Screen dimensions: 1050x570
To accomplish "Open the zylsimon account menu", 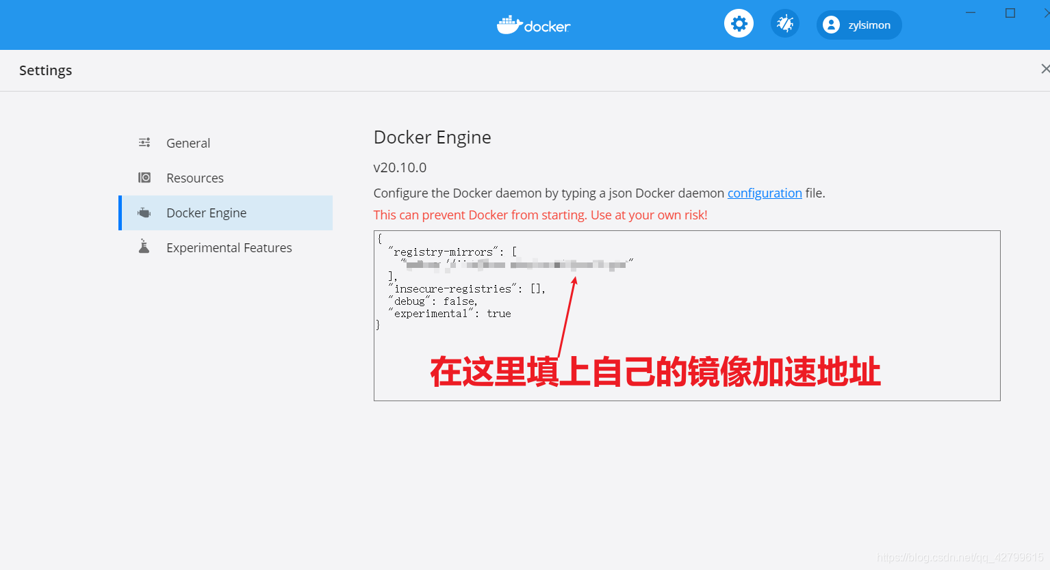I will coord(859,25).
